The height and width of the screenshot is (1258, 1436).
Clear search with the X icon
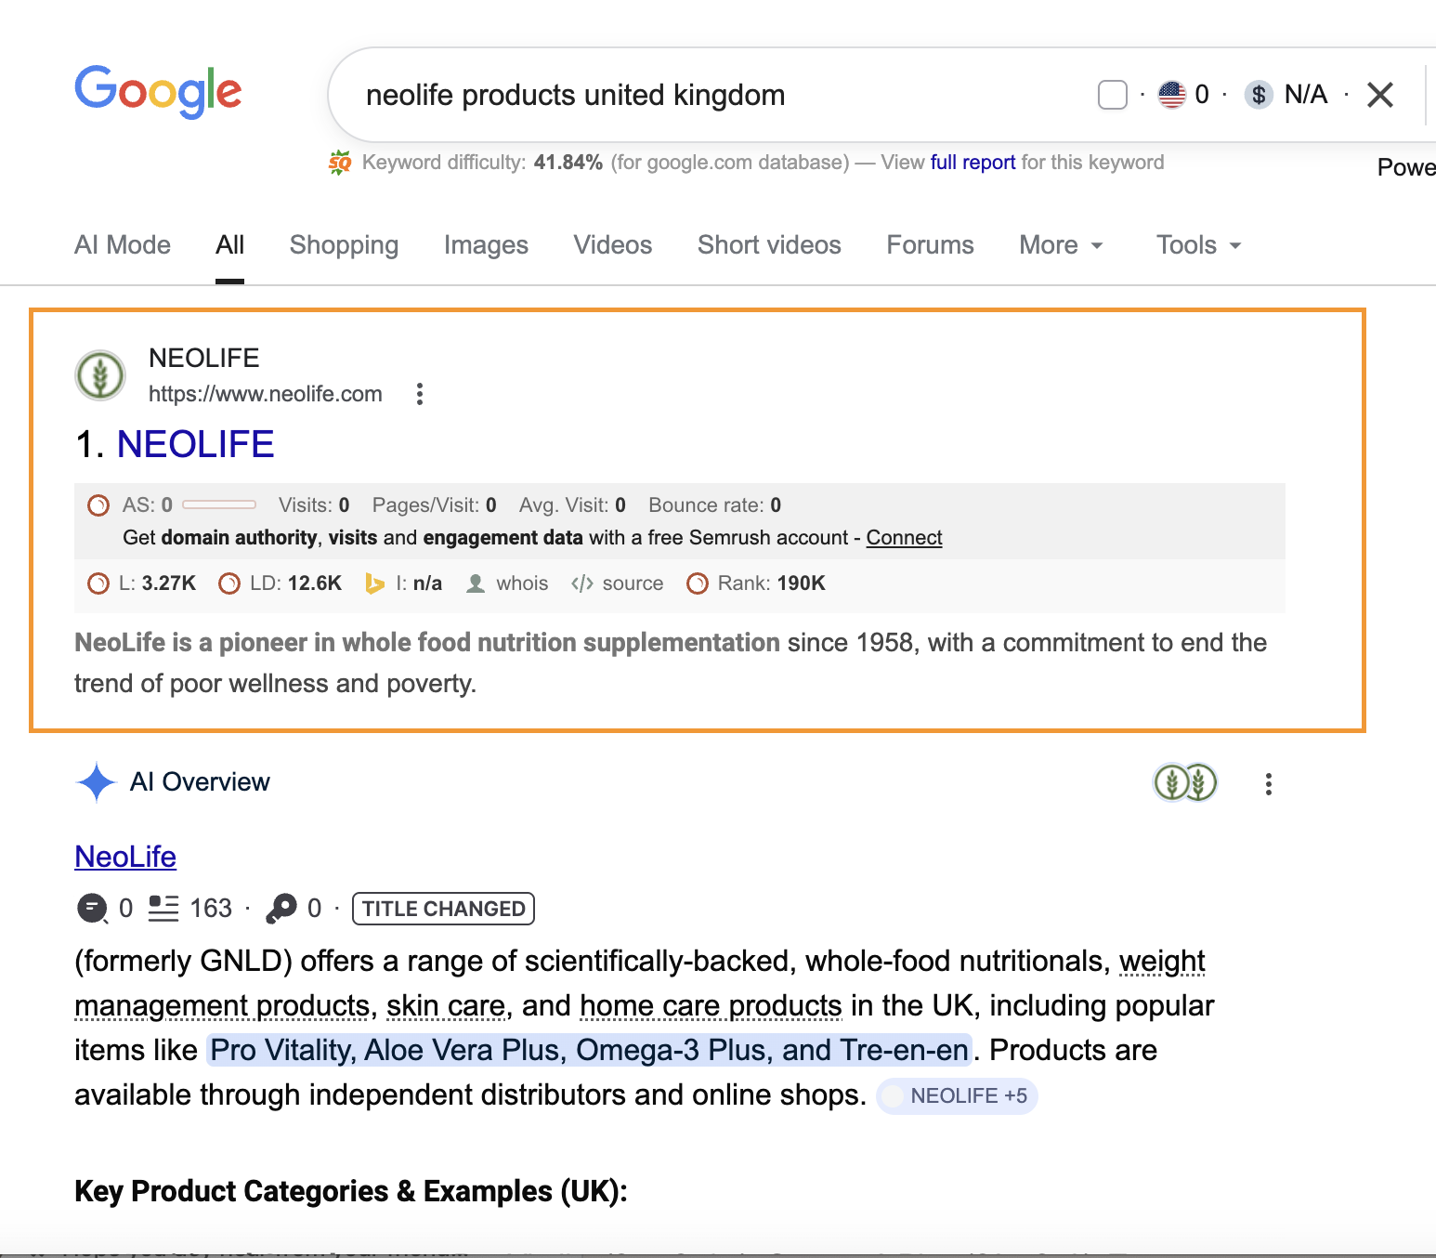tap(1379, 95)
